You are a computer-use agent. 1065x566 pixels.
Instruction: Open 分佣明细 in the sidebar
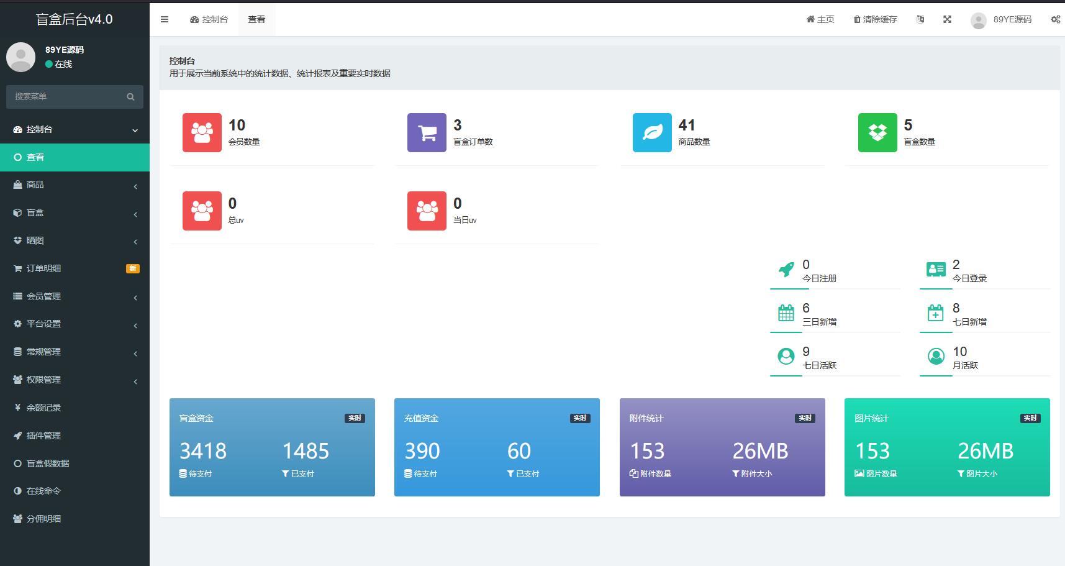(75, 519)
